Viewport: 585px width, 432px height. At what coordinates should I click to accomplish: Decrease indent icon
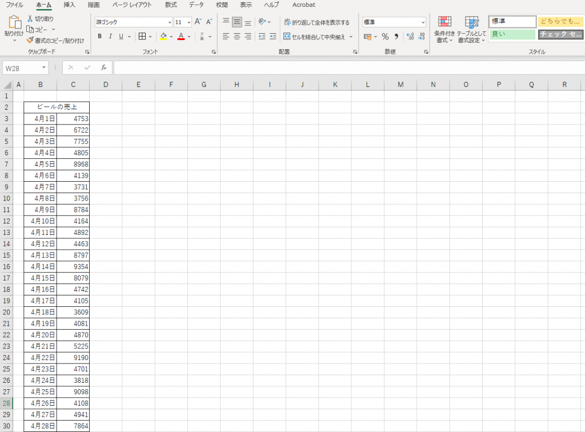262,36
